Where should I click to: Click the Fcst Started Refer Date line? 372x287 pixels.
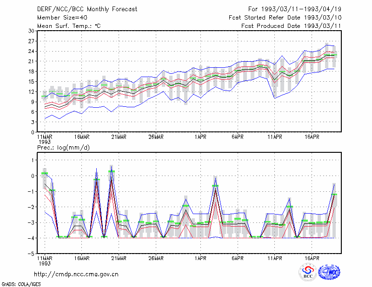pos(285,18)
